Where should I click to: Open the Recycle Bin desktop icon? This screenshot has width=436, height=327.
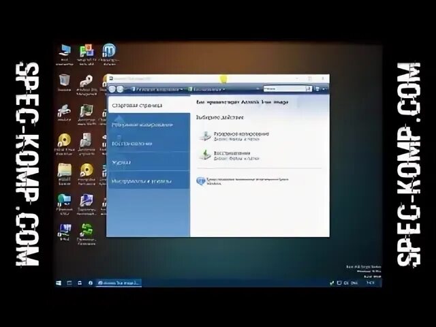pos(64,82)
